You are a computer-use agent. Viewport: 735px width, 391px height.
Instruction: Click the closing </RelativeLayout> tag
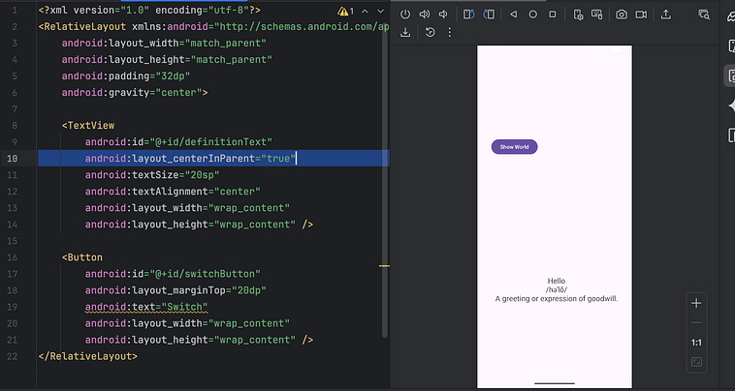pyautogui.click(x=88, y=356)
